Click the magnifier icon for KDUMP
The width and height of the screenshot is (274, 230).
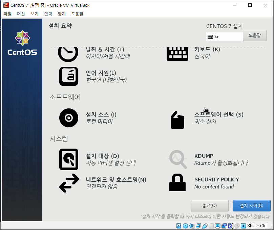click(x=177, y=159)
